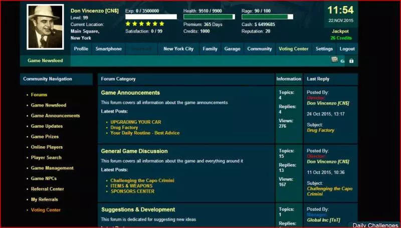Click the Jackpot label under the clock
Screen dimensions: 401x228
pos(340,31)
